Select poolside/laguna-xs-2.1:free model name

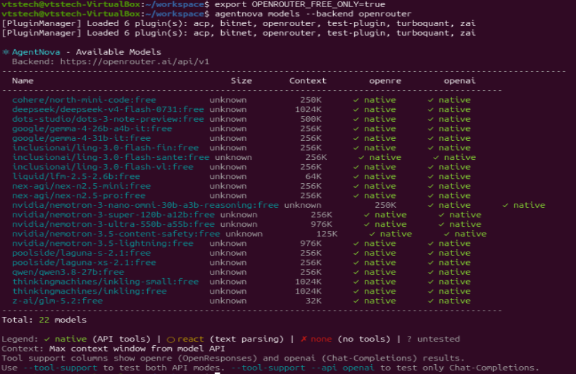click(x=84, y=262)
